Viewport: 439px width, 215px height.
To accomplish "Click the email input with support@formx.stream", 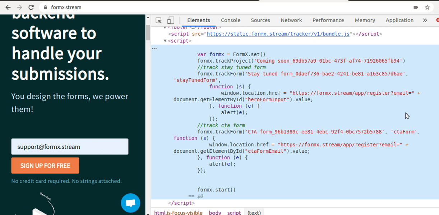I will 70,147.
